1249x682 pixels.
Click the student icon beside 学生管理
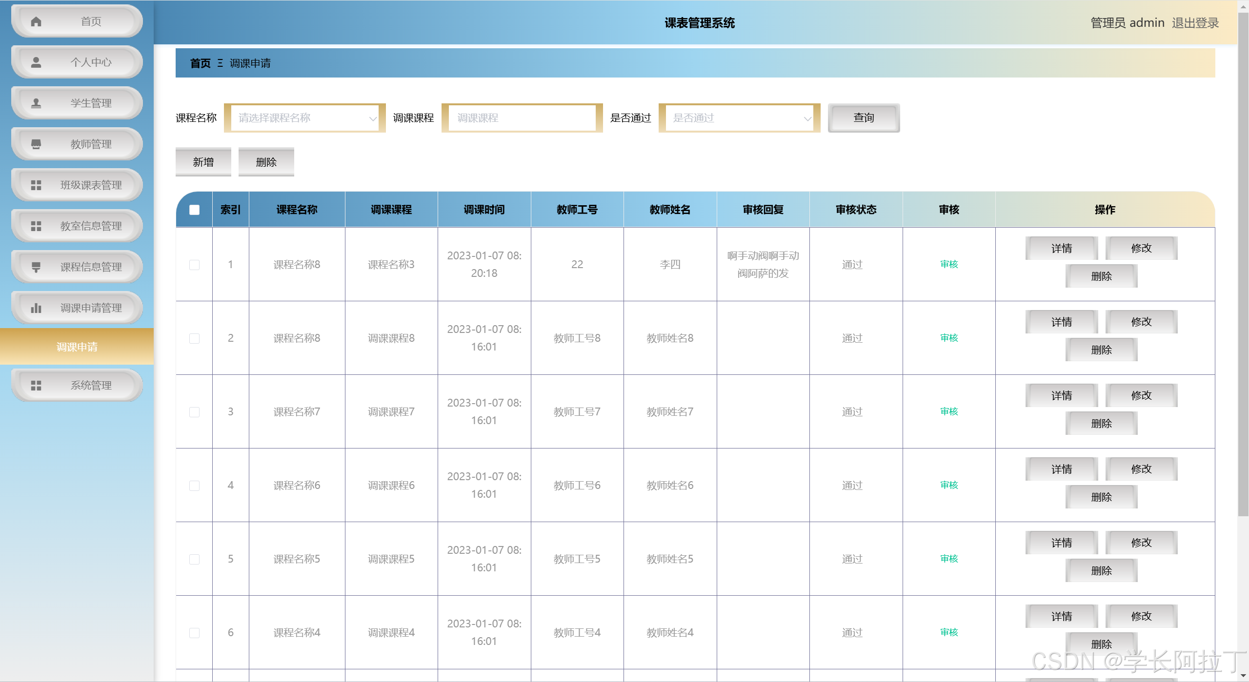click(36, 103)
